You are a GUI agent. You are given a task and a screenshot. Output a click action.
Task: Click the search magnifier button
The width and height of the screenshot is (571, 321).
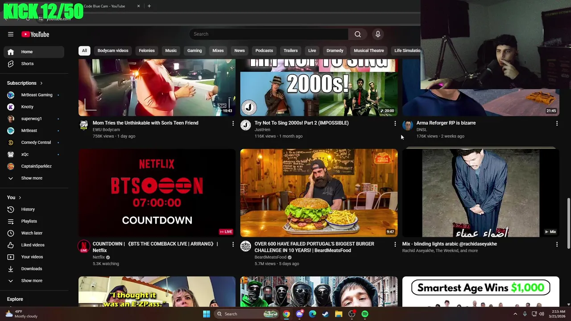click(x=358, y=34)
